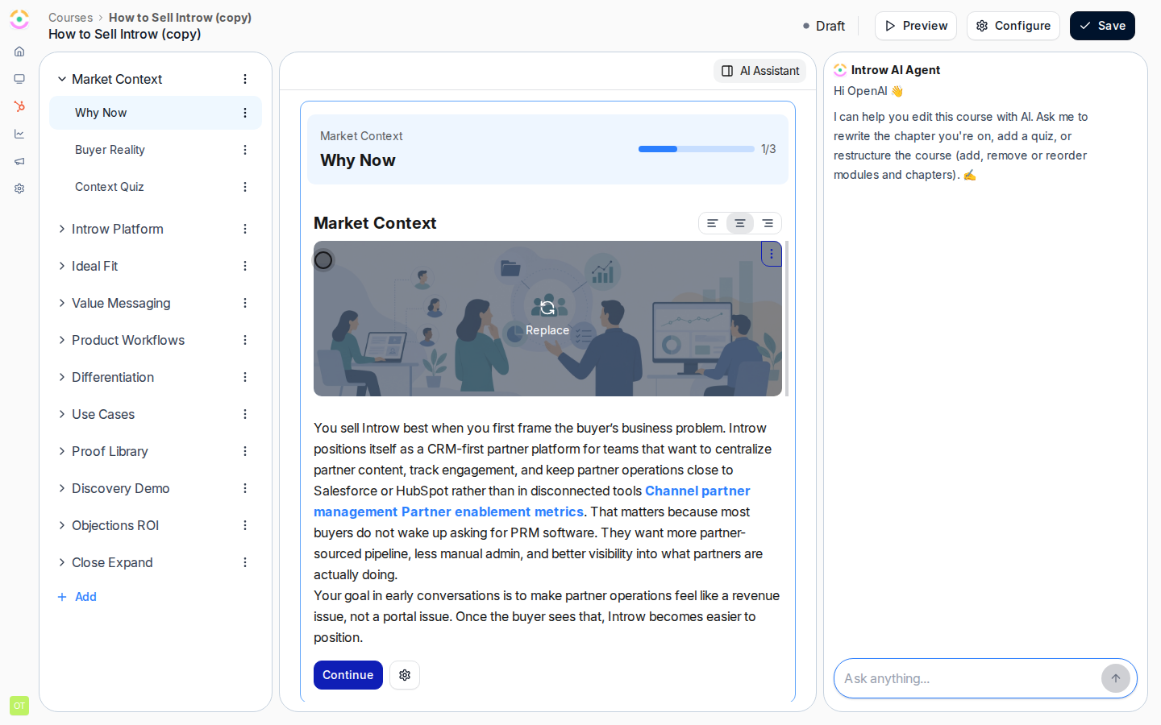Collapse the Market Context module
The height and width of the screenshot is (725, 1161).
pos(62,79)
